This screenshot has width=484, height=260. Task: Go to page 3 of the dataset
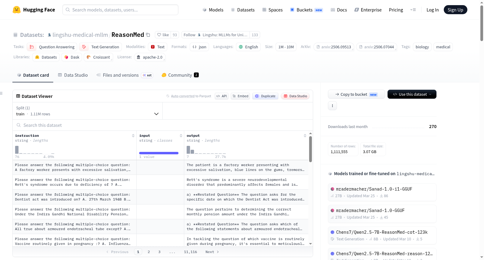click(x=159, y=252)
